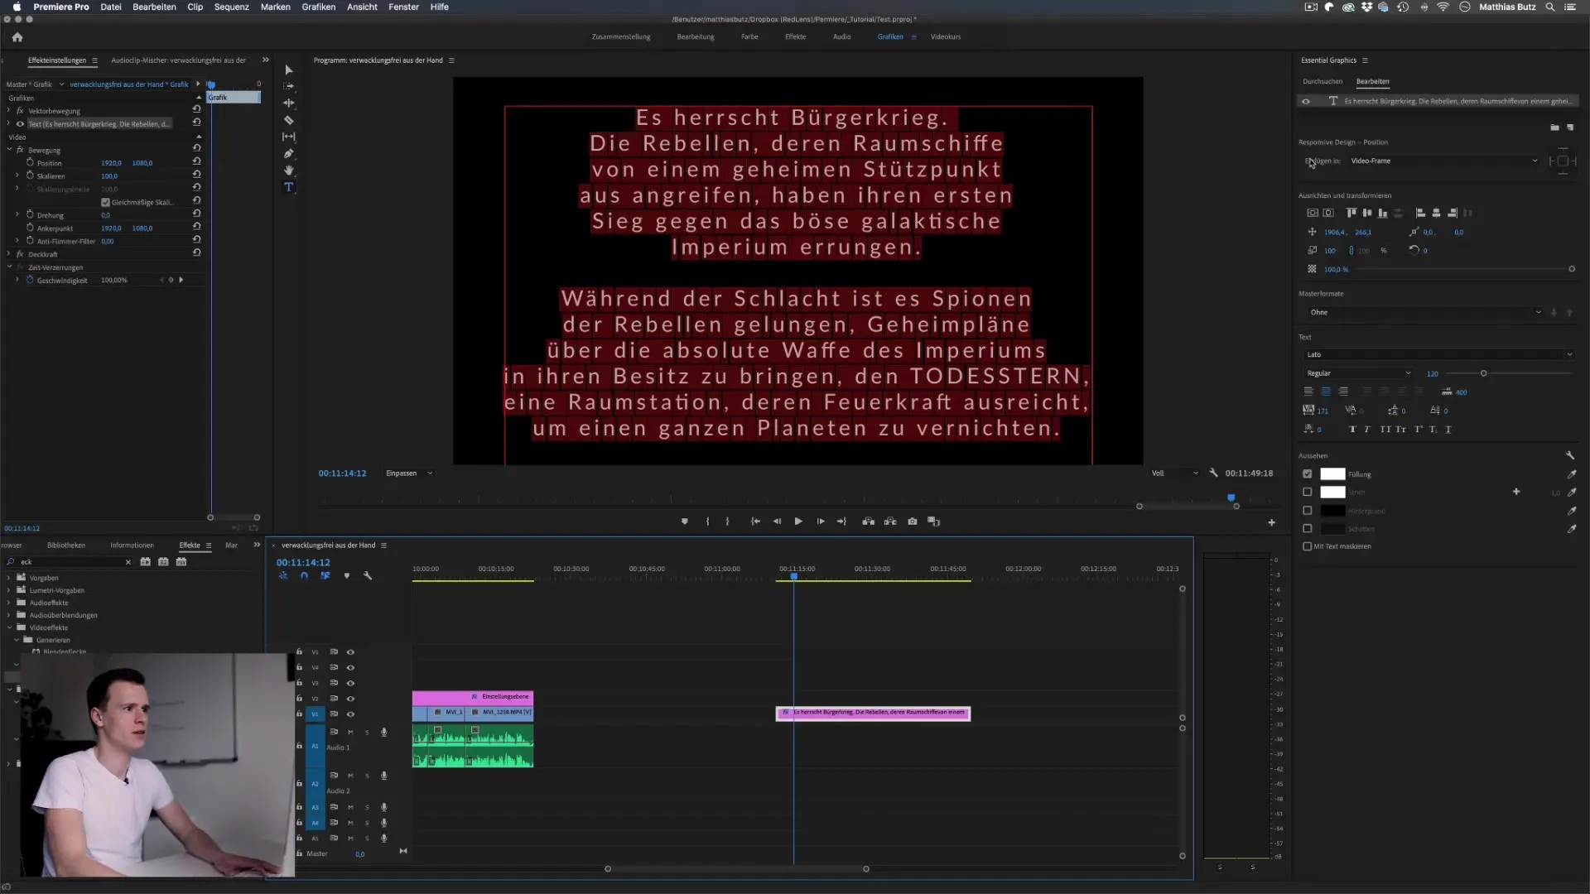Open the Sequenz menu
This screenshot has height=894, width=1590.
tap(231, 7)
